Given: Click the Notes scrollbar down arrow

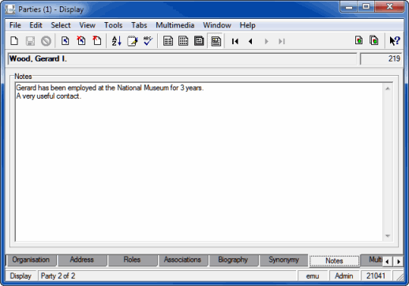Looking at the screenshot, I should pos(388,236).
